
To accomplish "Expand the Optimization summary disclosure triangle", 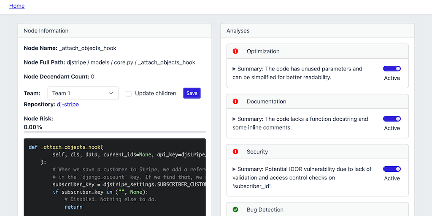I will pos(235,69).
